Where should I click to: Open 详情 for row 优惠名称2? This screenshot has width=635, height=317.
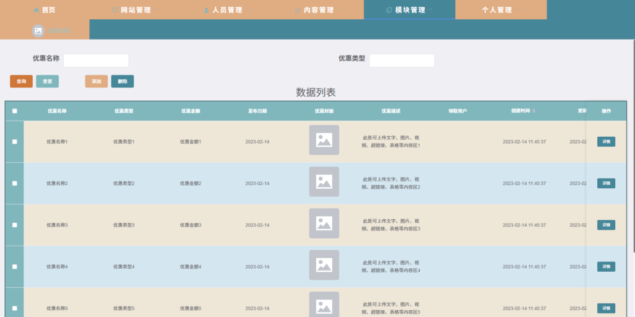click(606, 183)
